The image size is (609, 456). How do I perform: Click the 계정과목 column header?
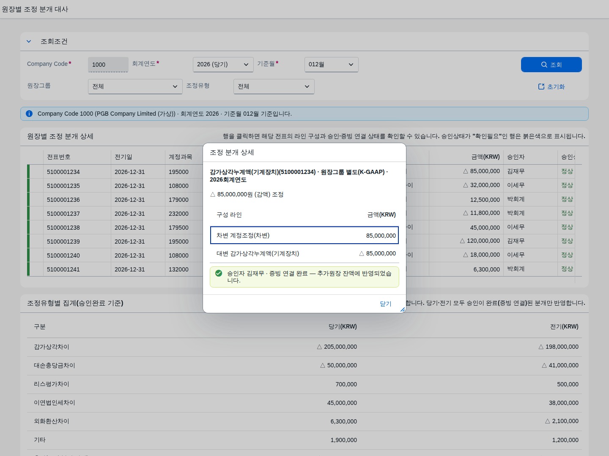[181, 157]
